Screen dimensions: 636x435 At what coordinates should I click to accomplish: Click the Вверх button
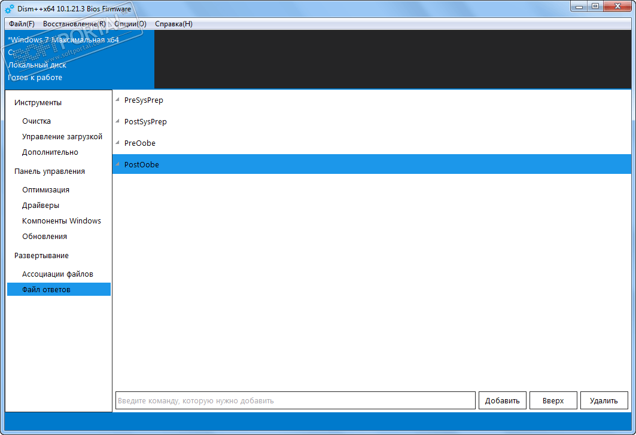pyautogui.click(x=553, y=400)
